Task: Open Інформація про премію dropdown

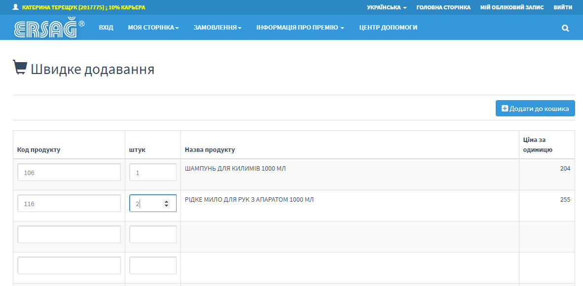Action: (300, 28)
